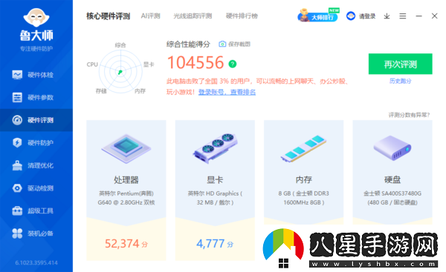
Task: Select 硬件评测 in the sidebar
Action: tap(36, 120)
